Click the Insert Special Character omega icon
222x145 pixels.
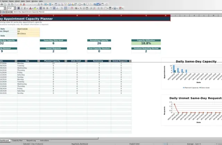[80, 4]
